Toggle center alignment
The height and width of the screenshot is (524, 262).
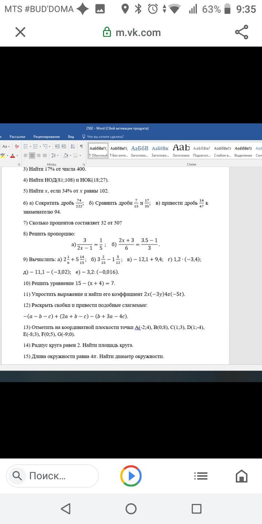point(32,155)
